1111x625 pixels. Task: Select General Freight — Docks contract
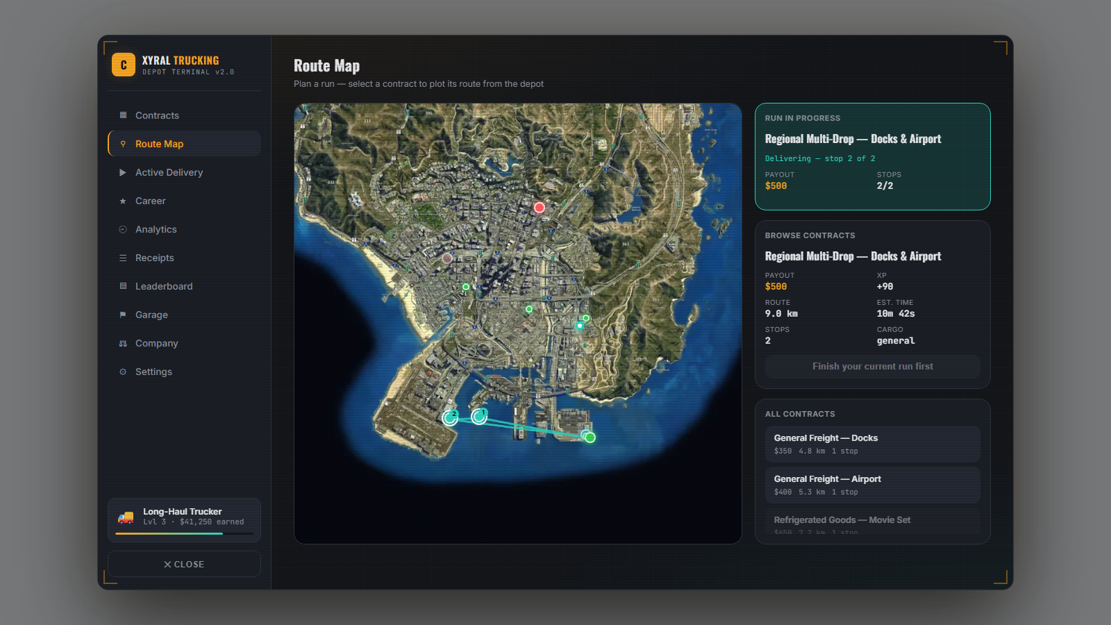[x=873, y=444]
